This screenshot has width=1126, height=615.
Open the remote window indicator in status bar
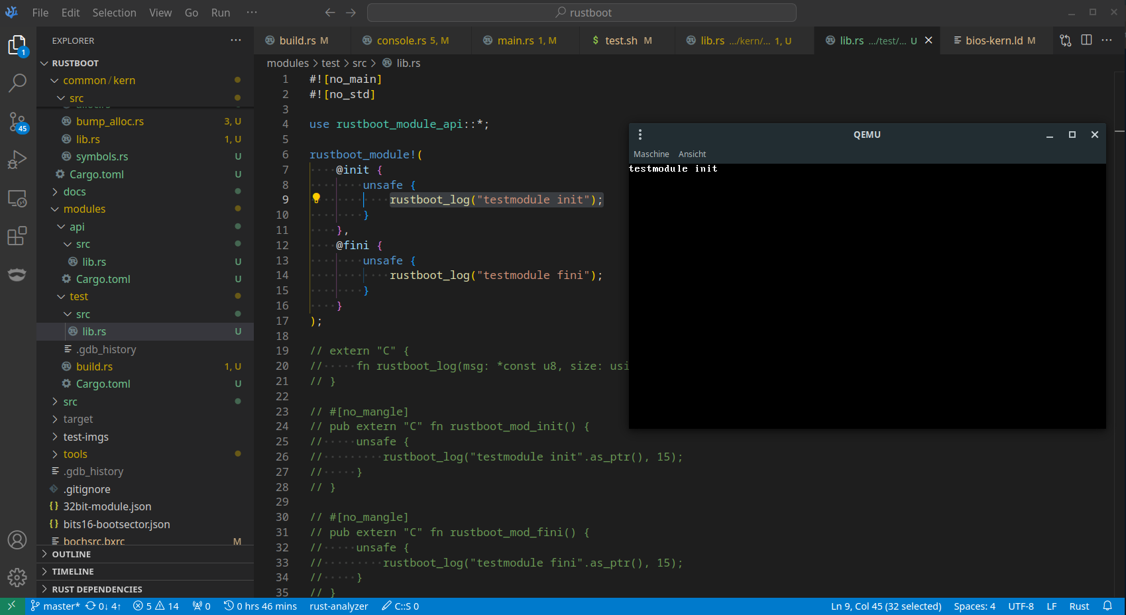tap(12, 606)
